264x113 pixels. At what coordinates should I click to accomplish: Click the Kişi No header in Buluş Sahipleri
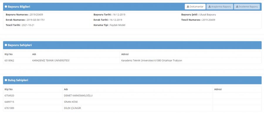tap(9, 89)
